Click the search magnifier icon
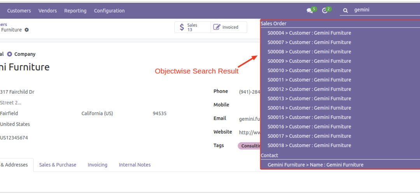Image resolution: width=420 pixels, height=194 pixels. pyautogui.click(x=346, y=10)
